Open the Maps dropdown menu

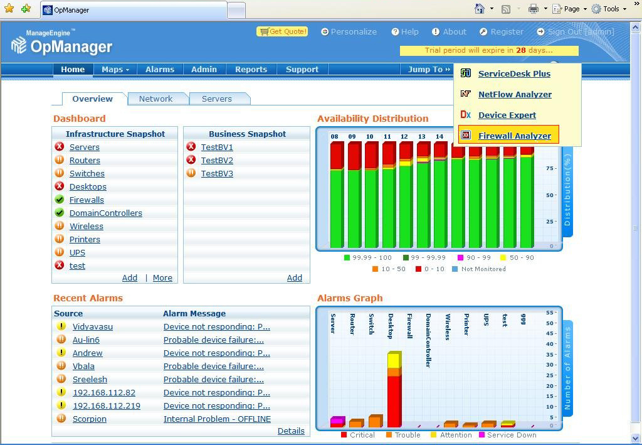[115, 70]
